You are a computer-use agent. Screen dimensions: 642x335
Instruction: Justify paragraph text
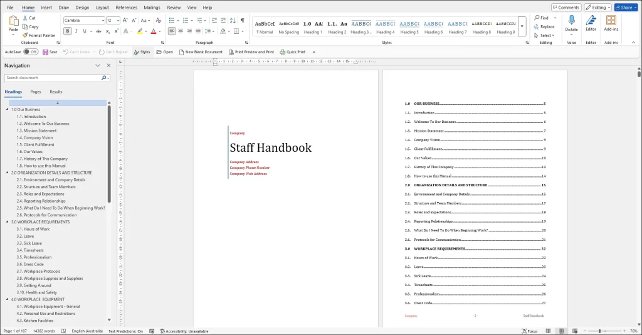pyautogui.click(x=198, y=31)
